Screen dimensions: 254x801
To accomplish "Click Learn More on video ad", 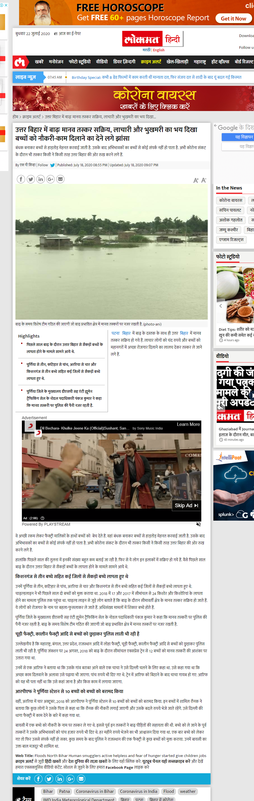I will 188,424.
